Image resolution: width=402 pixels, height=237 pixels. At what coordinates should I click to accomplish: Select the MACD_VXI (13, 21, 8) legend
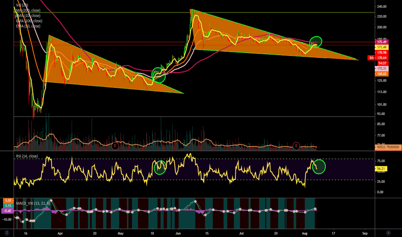(x=33, y=203)
